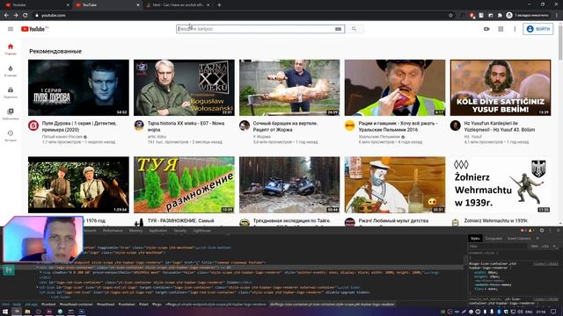
Task: Open File Explorer from the taskbar
Action: 27,312
